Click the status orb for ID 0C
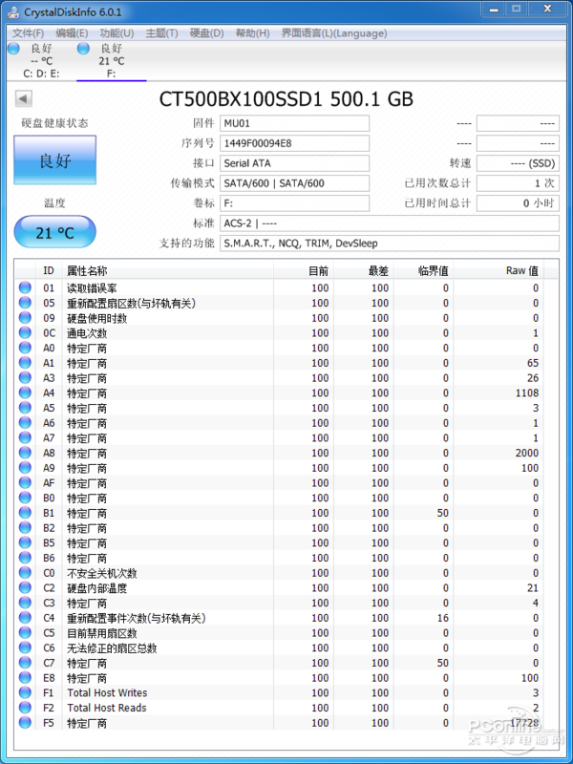The width and height of the screenshot is (573, 764). coord(25,332)
